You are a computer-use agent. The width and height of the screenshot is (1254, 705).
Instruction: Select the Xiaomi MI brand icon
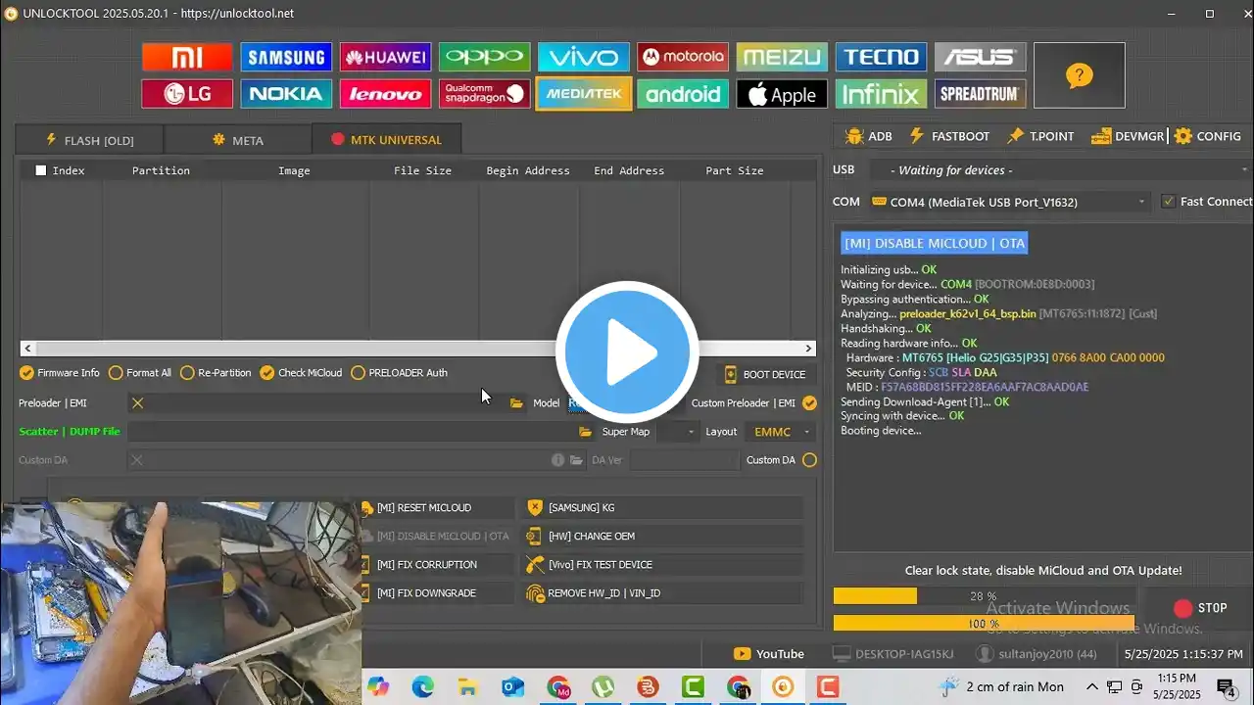coord(187,57)
